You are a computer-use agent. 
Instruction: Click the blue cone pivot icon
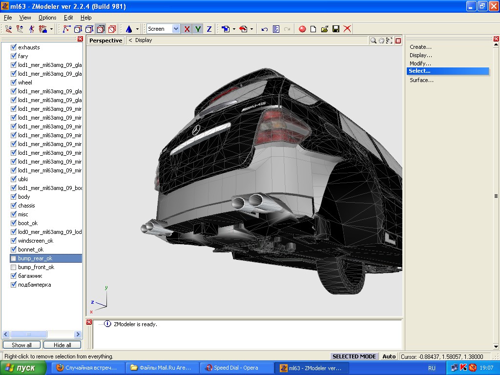click(x=129, y=29)
